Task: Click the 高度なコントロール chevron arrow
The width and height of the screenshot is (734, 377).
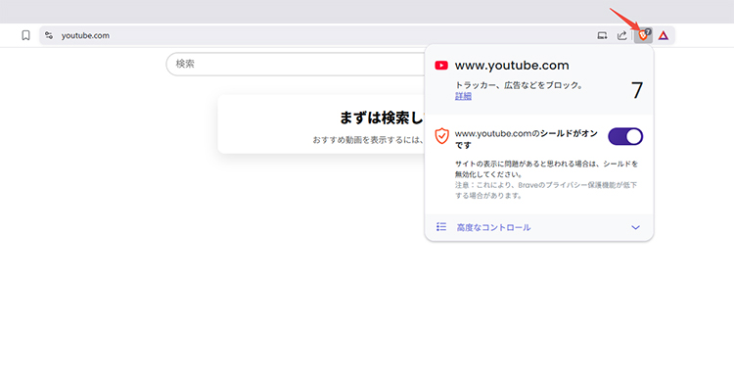Action: 635,227
